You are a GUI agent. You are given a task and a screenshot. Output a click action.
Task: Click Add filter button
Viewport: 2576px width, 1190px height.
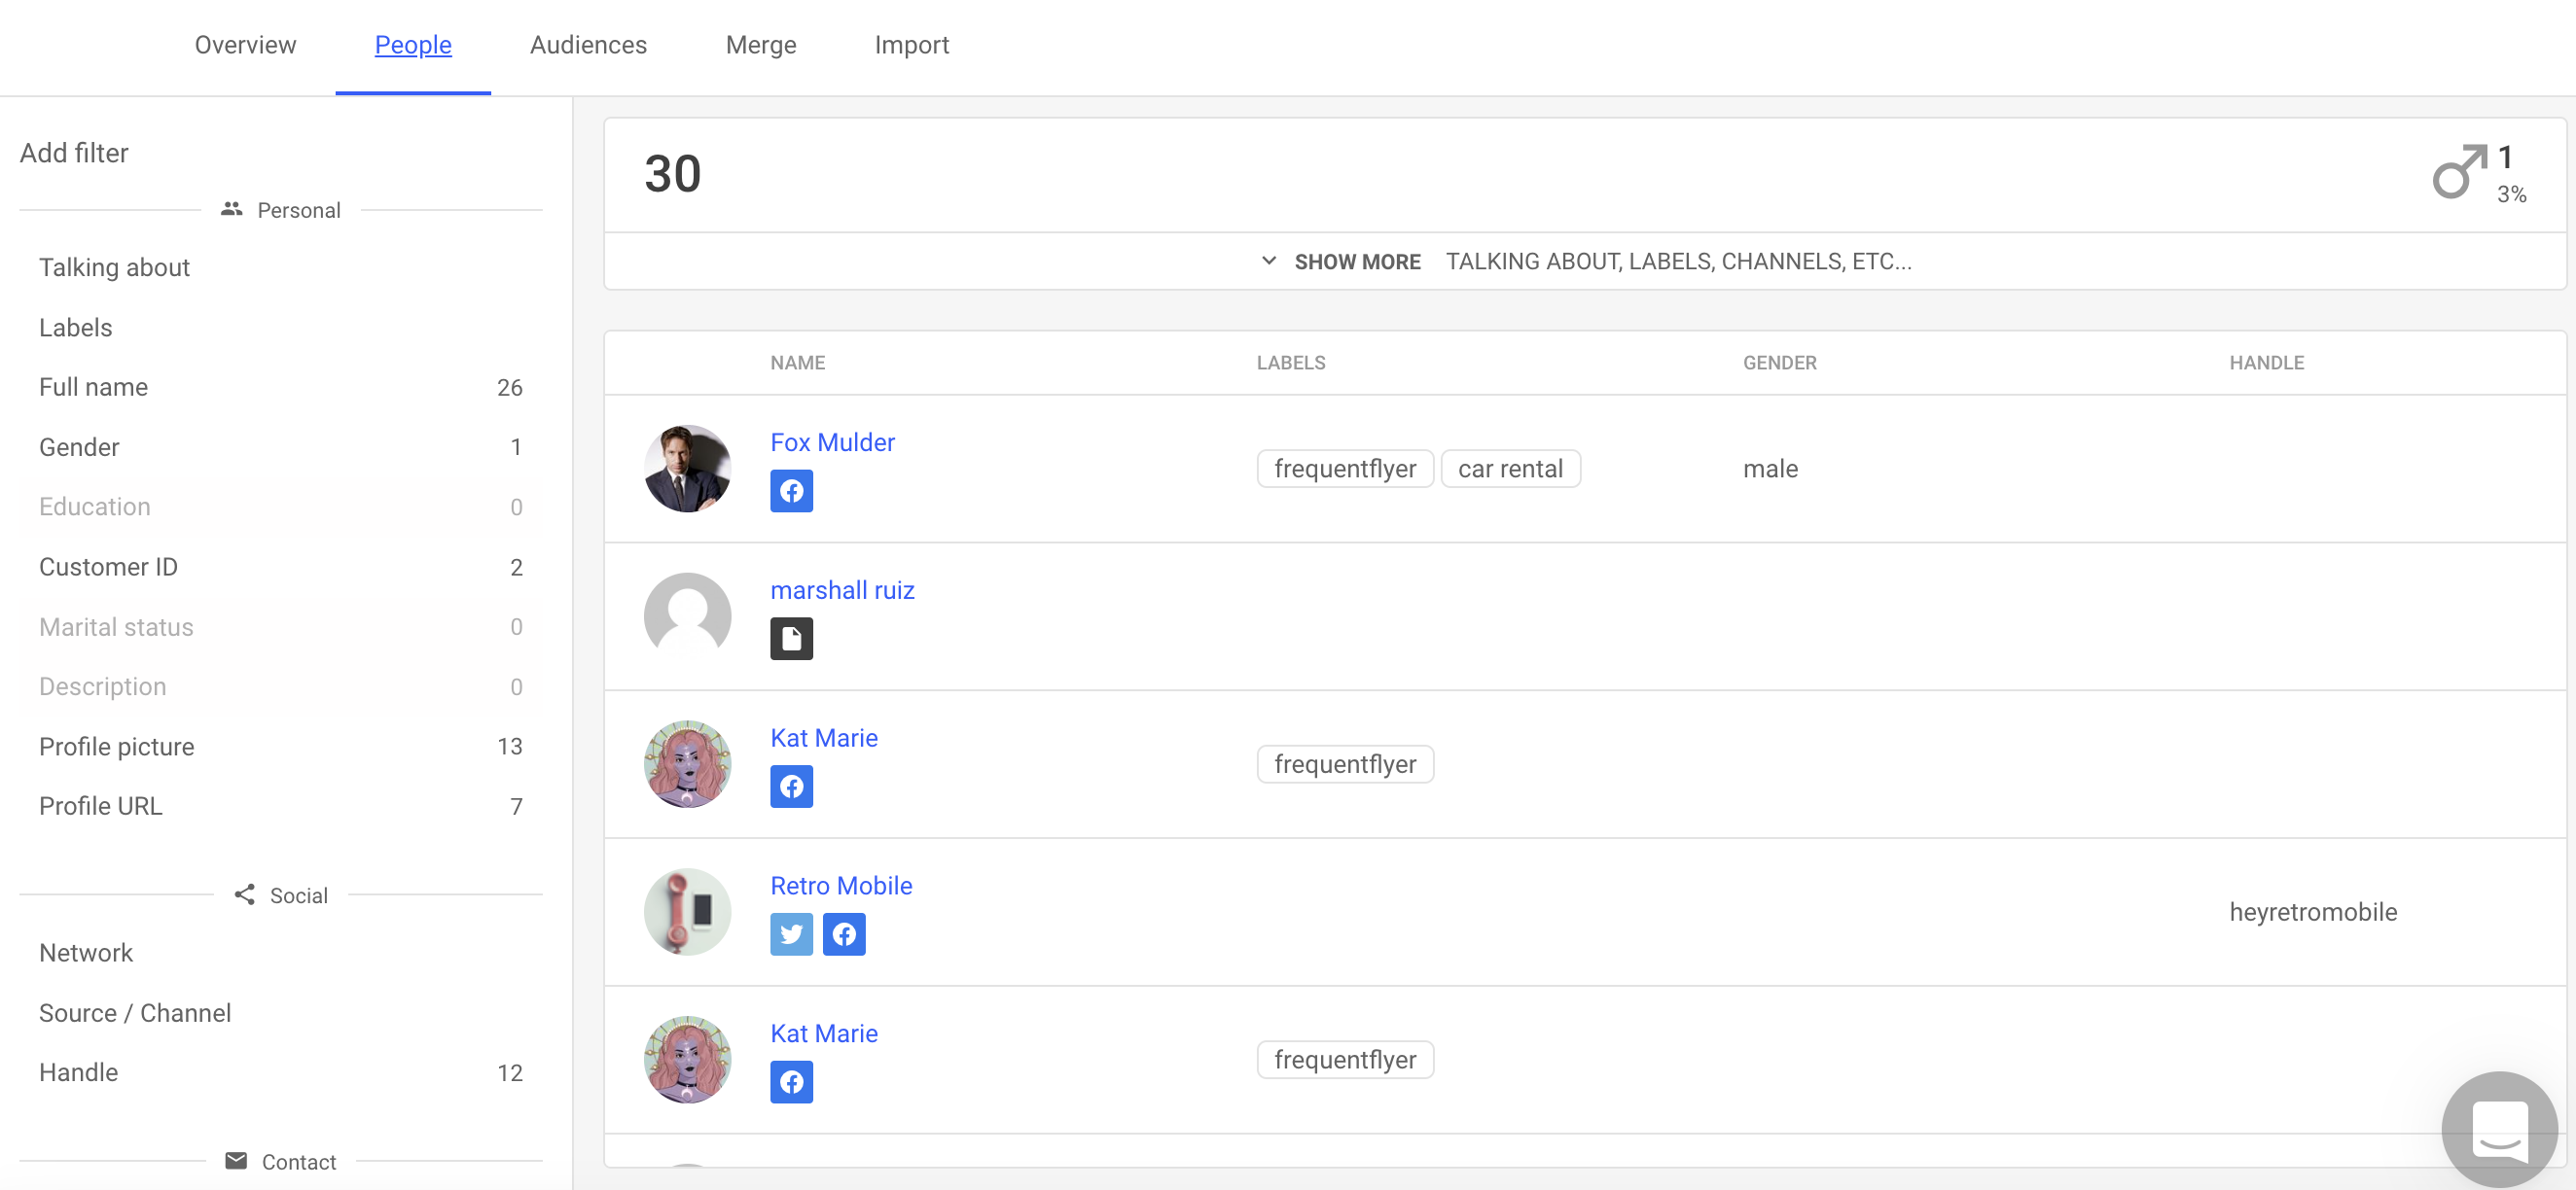(x=72, y=151)
